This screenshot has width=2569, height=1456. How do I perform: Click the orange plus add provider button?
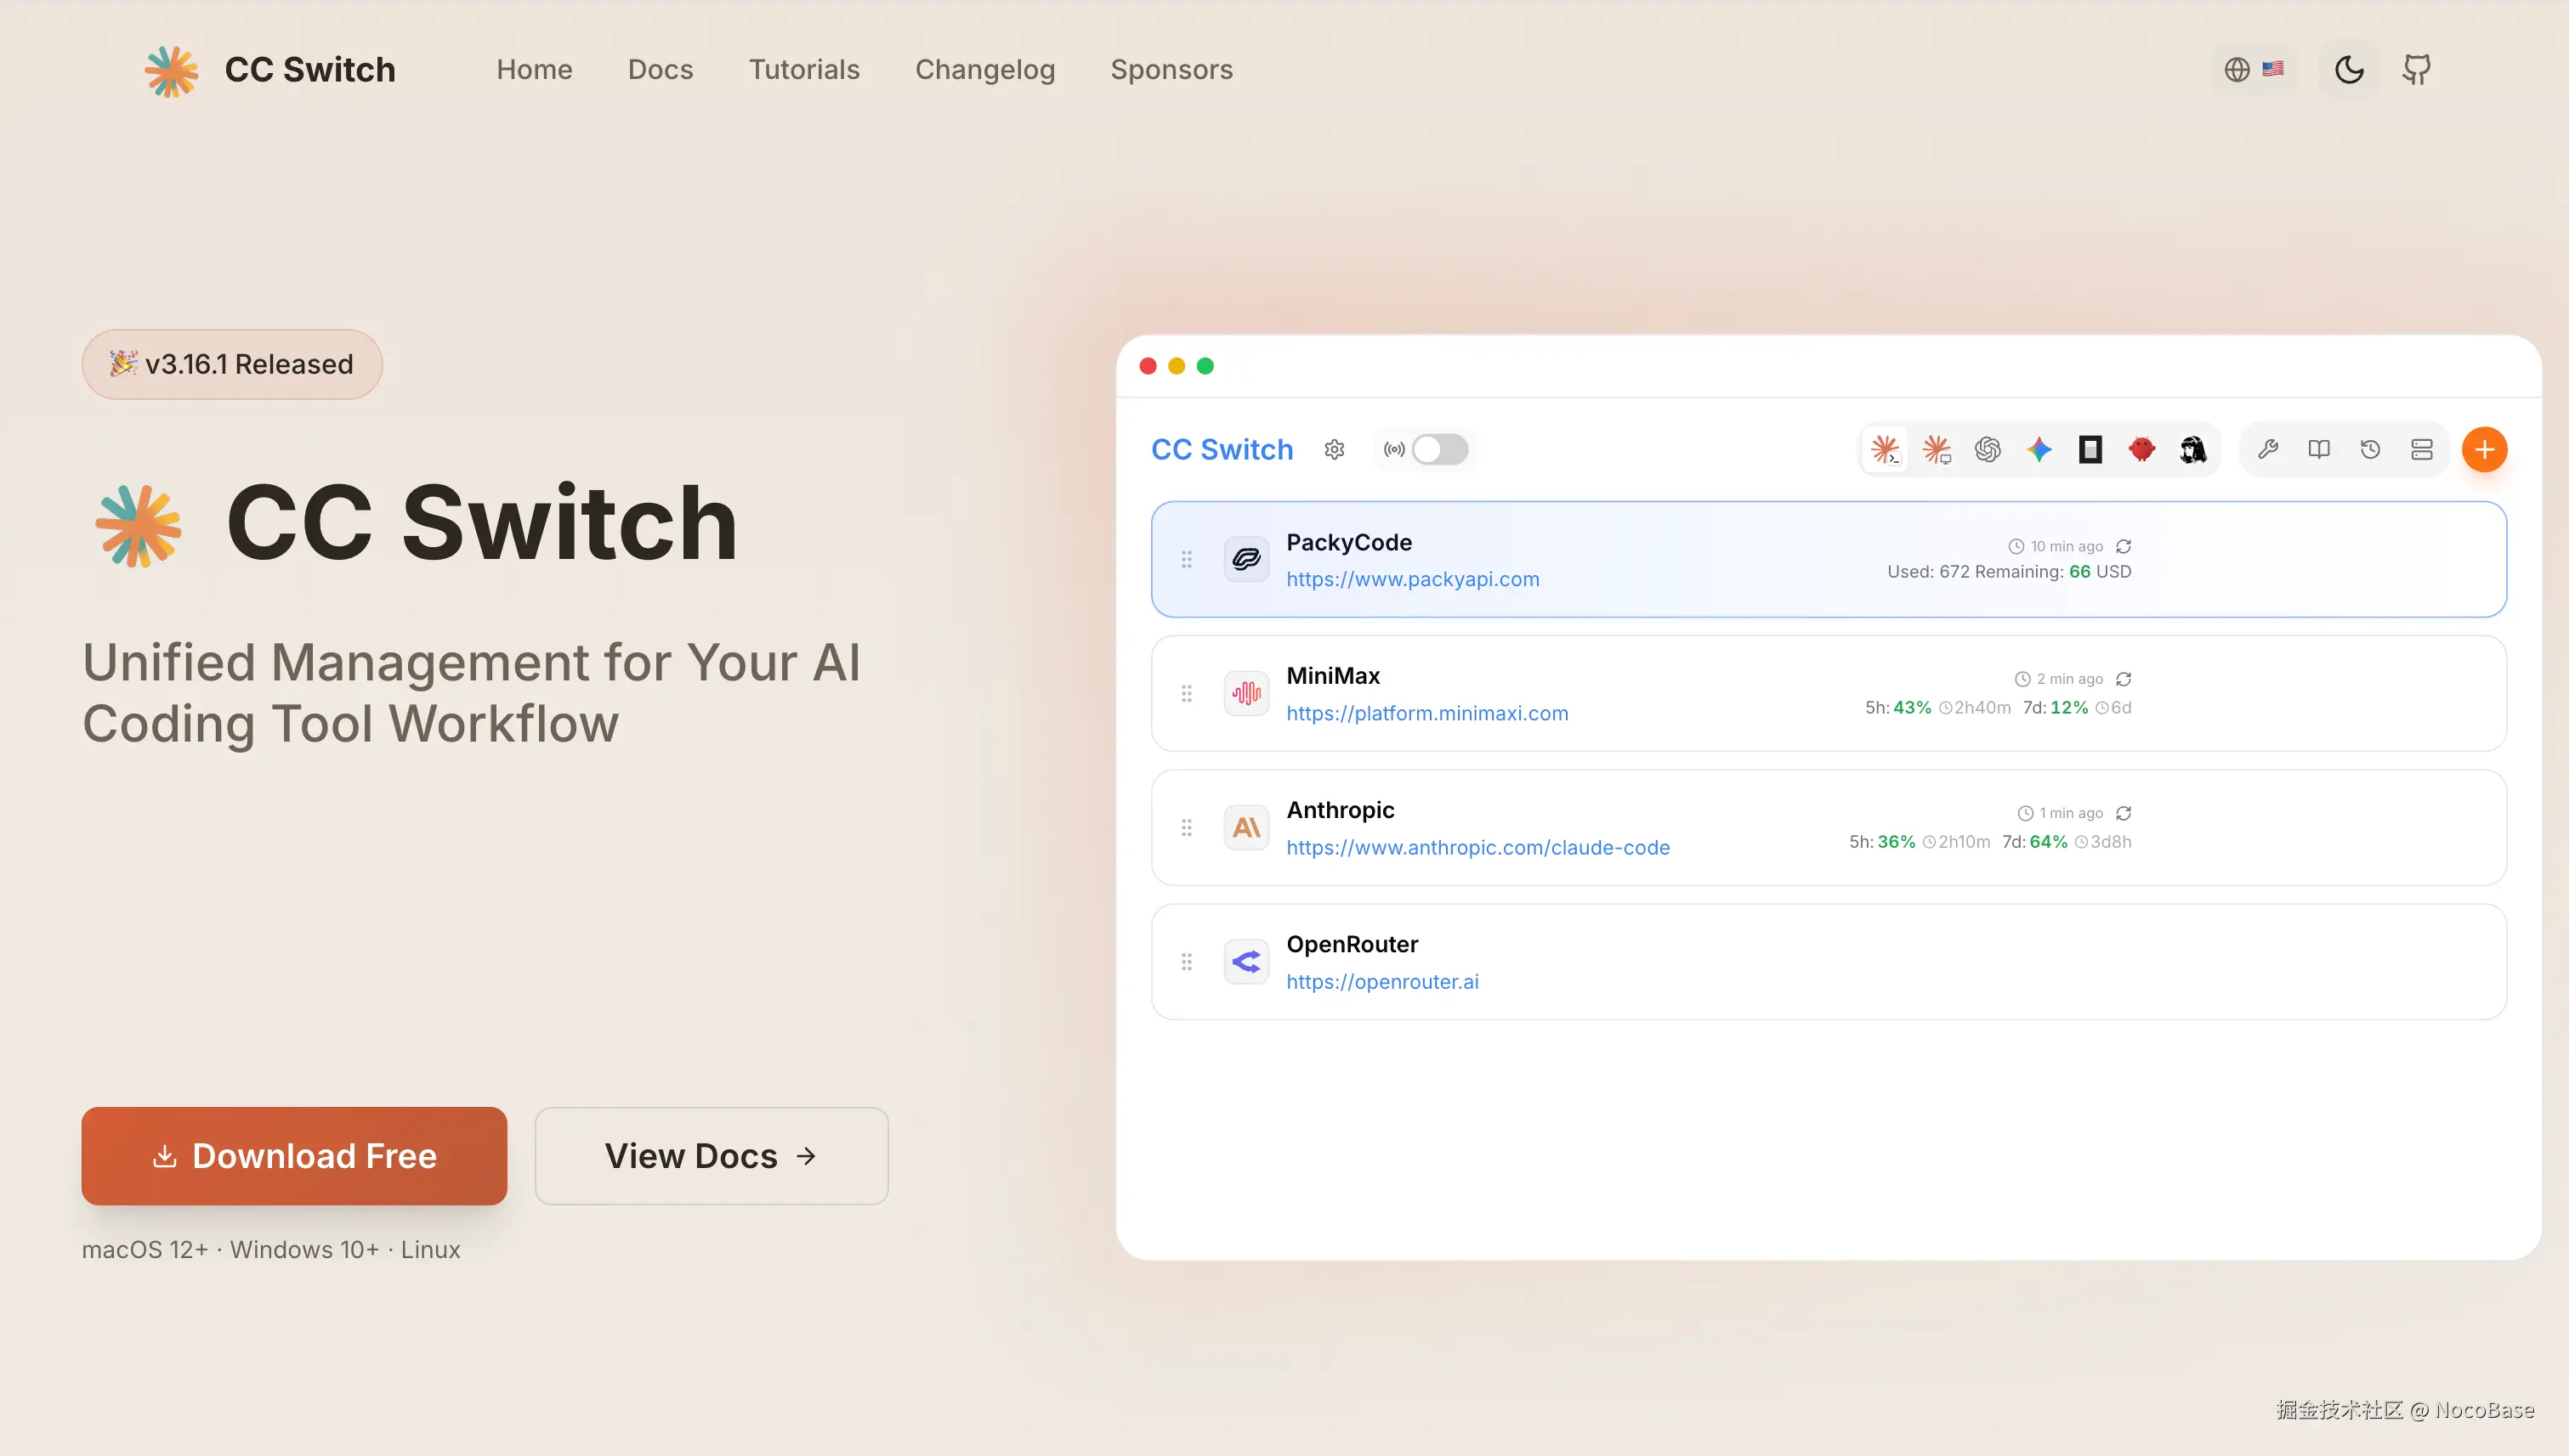2484,450
